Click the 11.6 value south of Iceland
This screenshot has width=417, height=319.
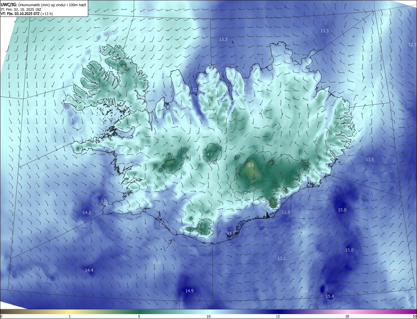pos(156,262)
